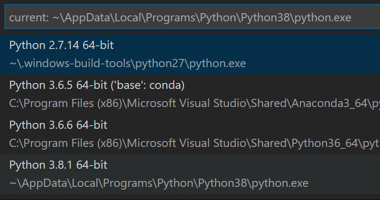
Task: Click the Anaconda3_64 interpreter path text
Action: (x=195, y=103)
